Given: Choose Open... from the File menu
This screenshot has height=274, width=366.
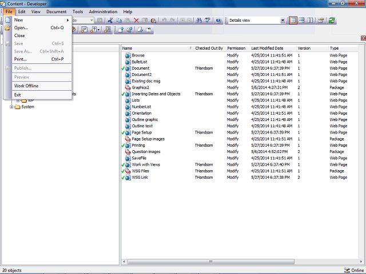Looking at the screenshot, I should [42, 28].
